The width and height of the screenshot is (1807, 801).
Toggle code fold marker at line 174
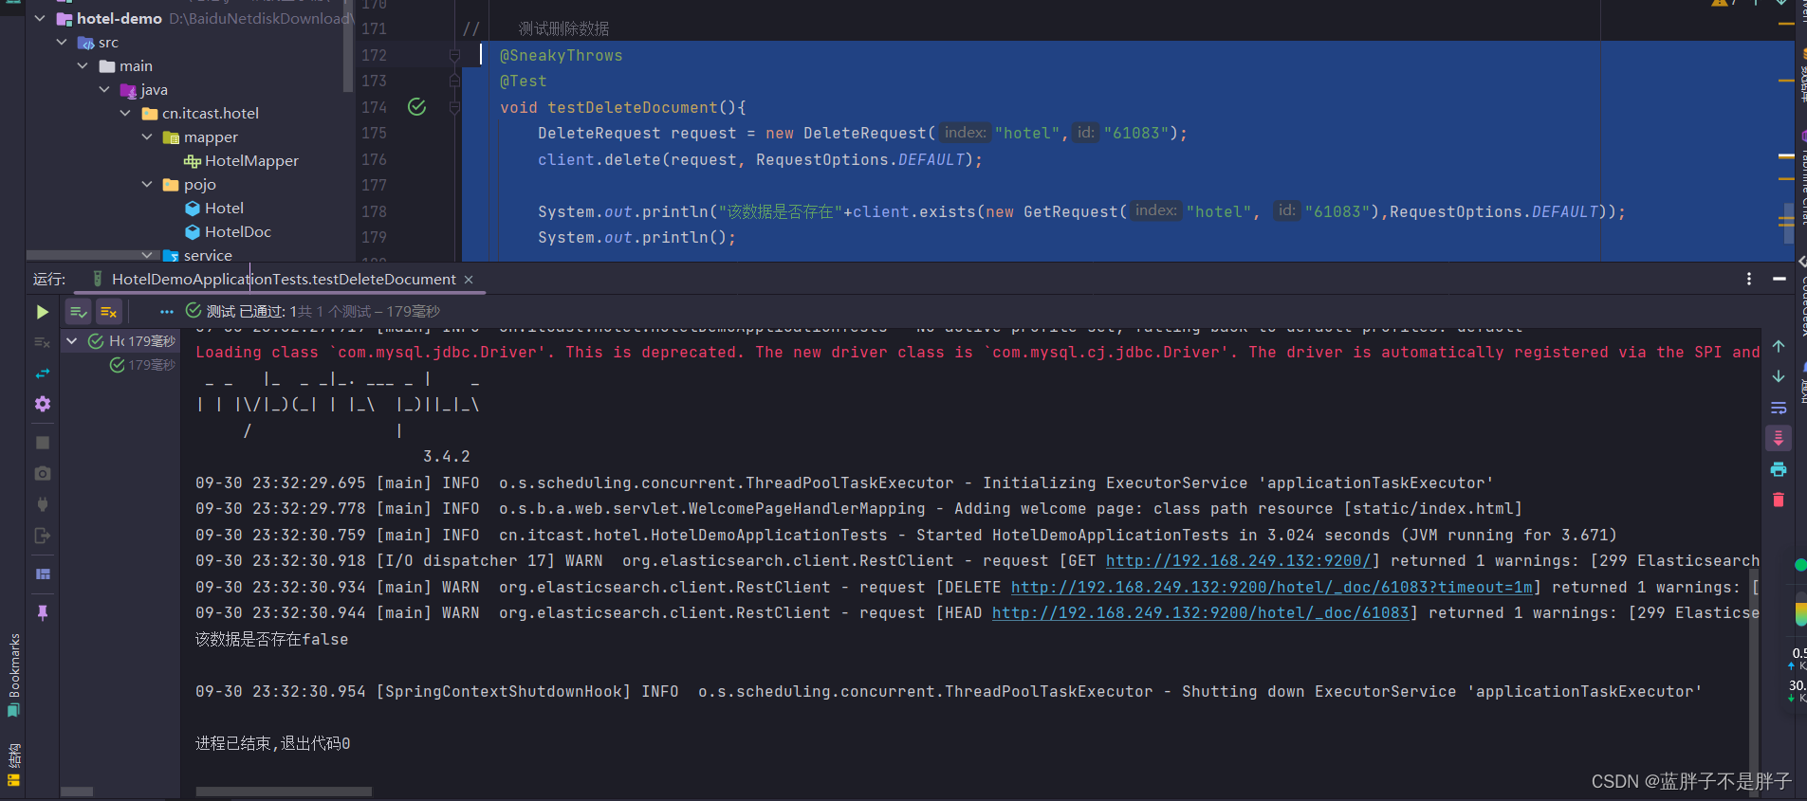[454, 108]
